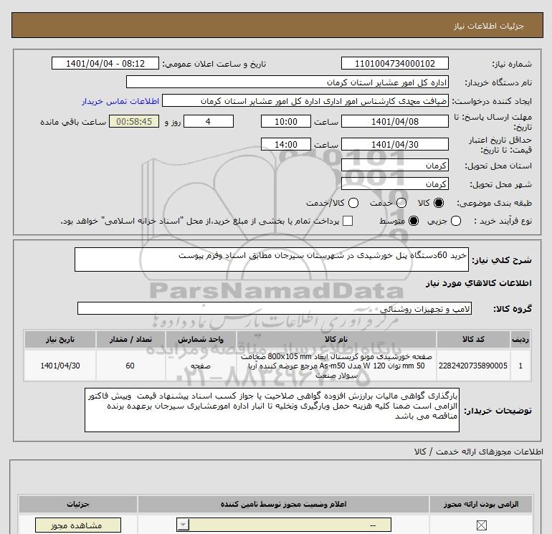Select the کالا/خدمت radio button

click(353, 203)
